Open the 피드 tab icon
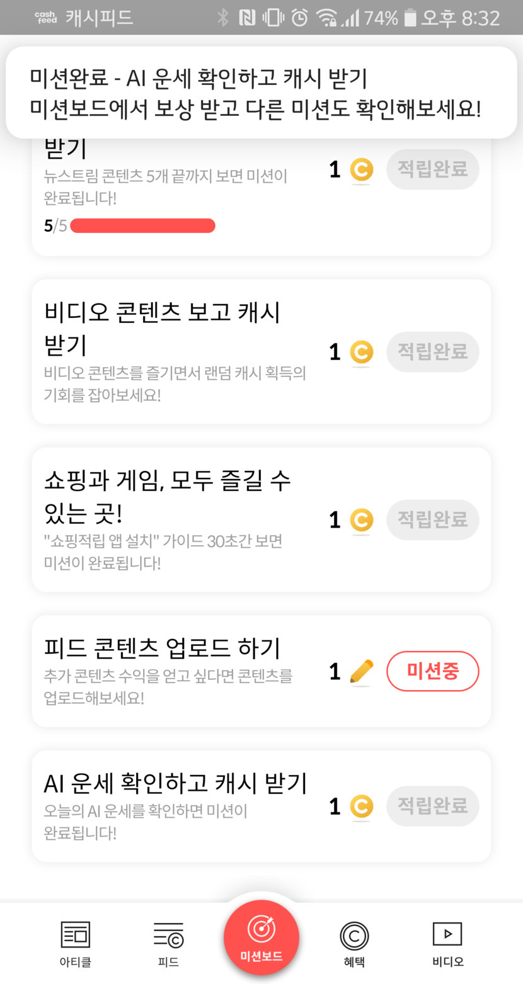The height and width of the screenshot is (984, 523). point(168,935)
